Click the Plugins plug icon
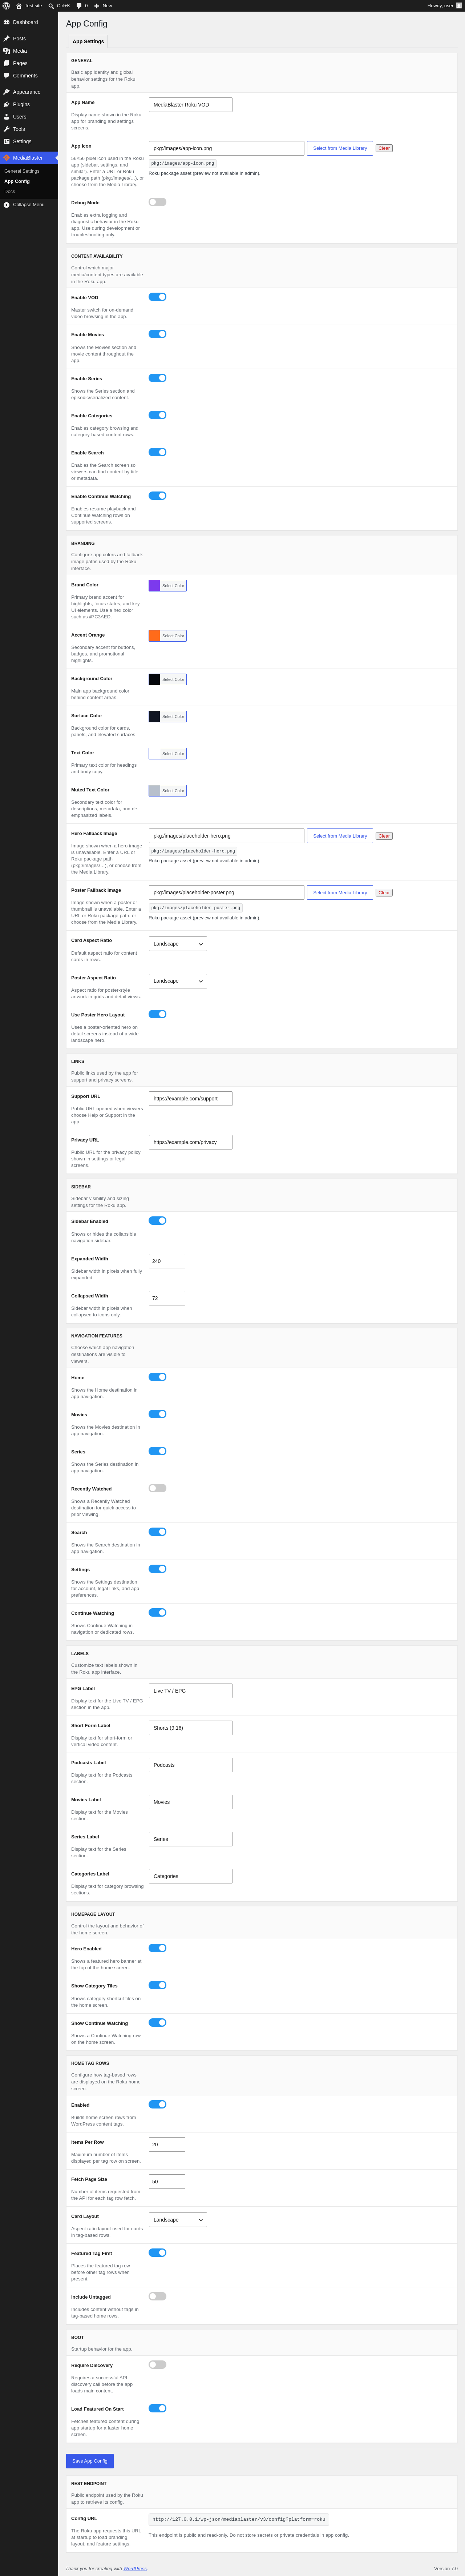465x2576 pixels. [x=7, y=104]
